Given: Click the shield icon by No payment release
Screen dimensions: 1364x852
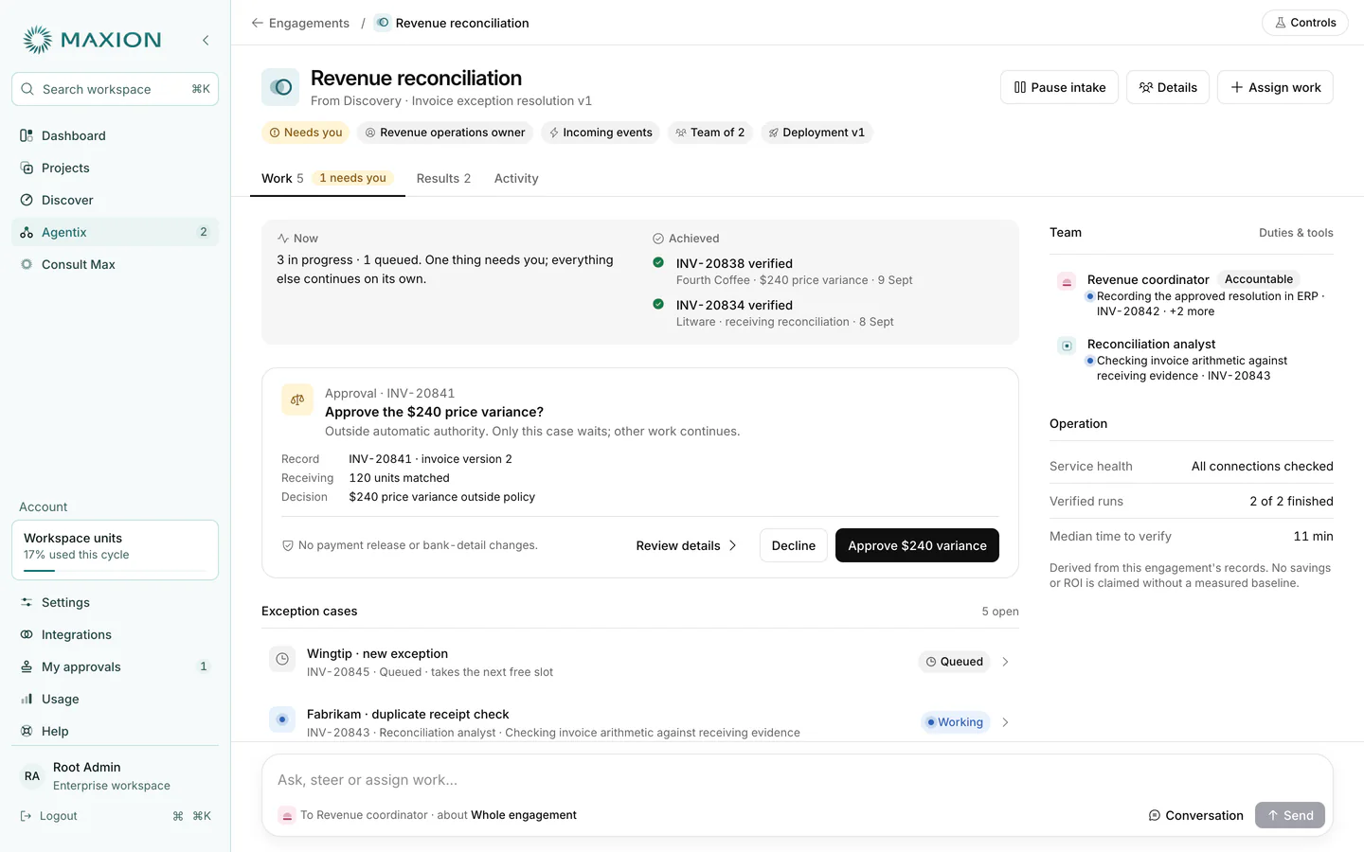Looking at the screenshot, I should tap(288, 545).
